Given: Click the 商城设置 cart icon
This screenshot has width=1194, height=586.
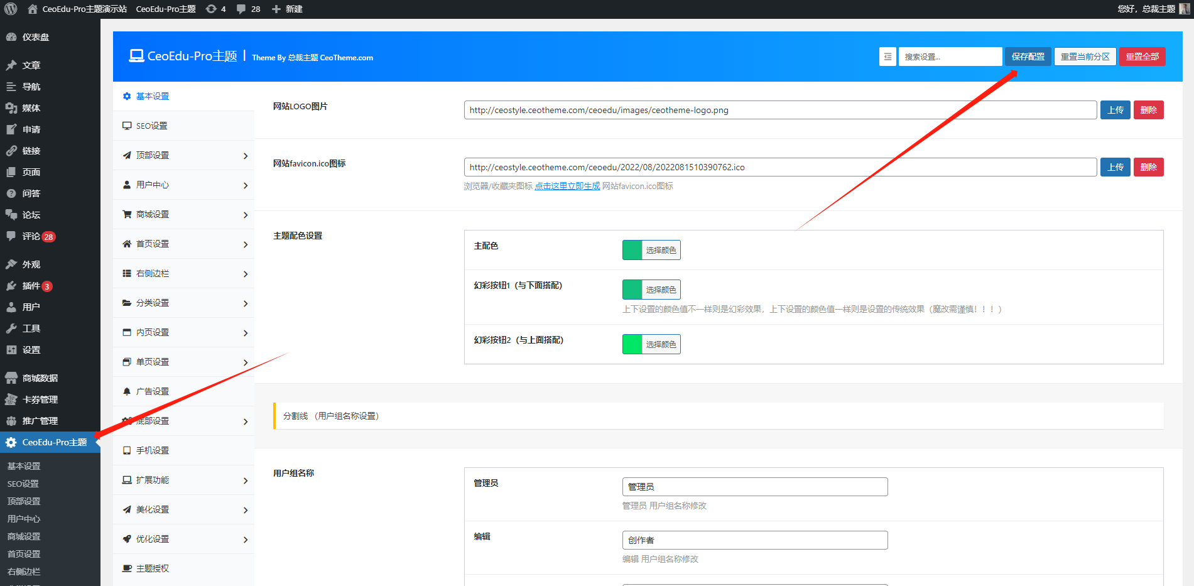Looking at the screenshot, I should 127,214.
